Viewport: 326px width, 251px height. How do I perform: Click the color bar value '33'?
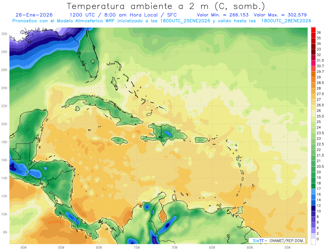click(x=319, y=49)
